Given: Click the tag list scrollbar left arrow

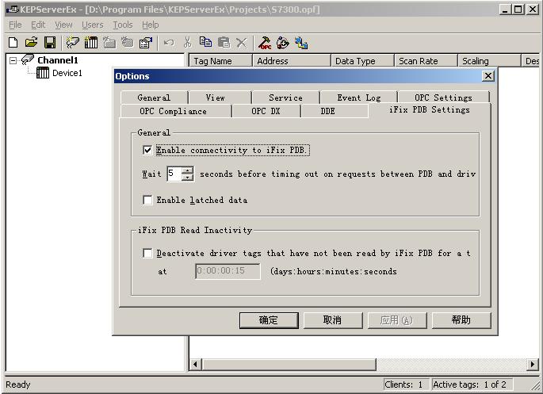Looking at the screenshot, I should click(195, 364).
